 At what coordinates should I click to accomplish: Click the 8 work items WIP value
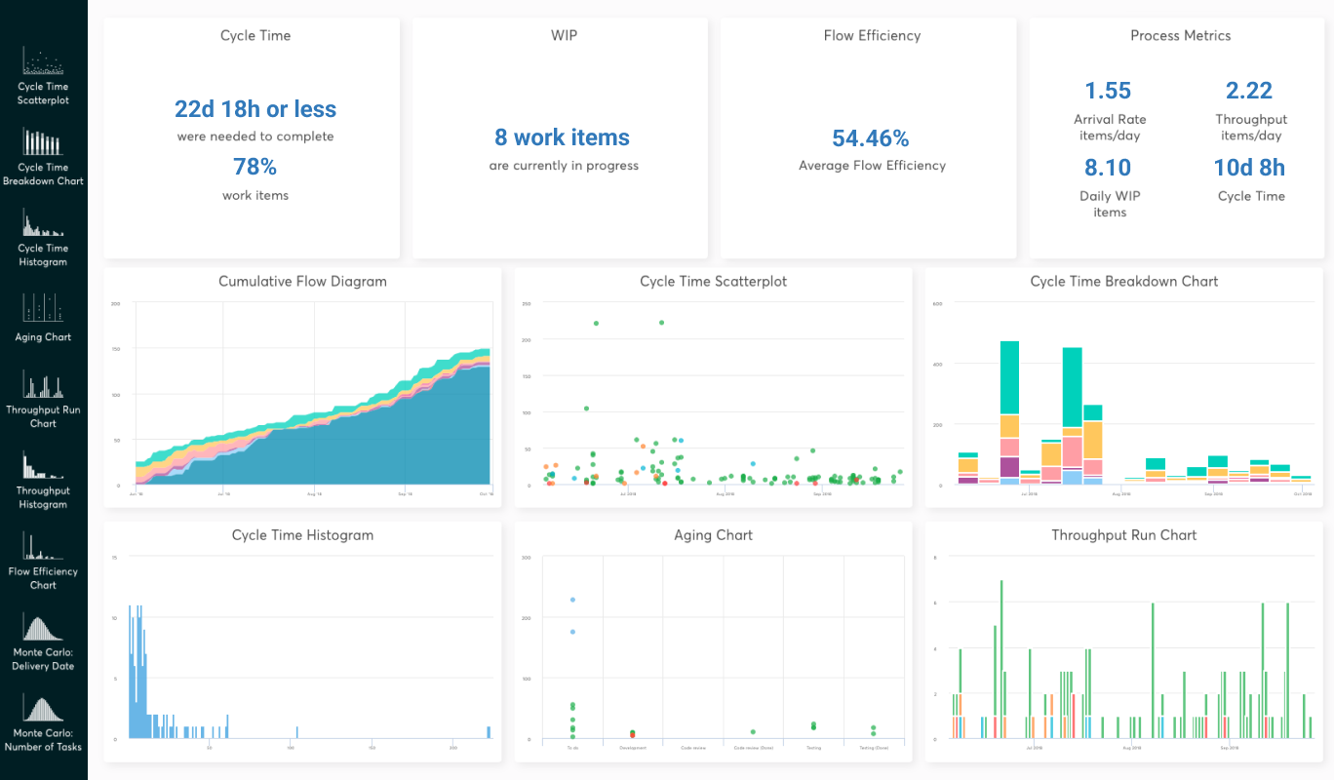tap(563, 137)
